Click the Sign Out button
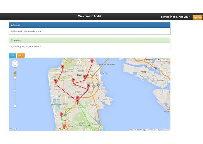Viewport: 203px width, 144px height. [x=197, y=17]
